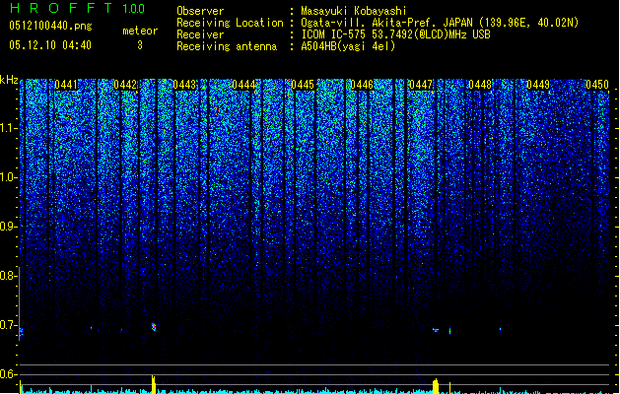Click the 0449 time marker

(x=538, y=85)
